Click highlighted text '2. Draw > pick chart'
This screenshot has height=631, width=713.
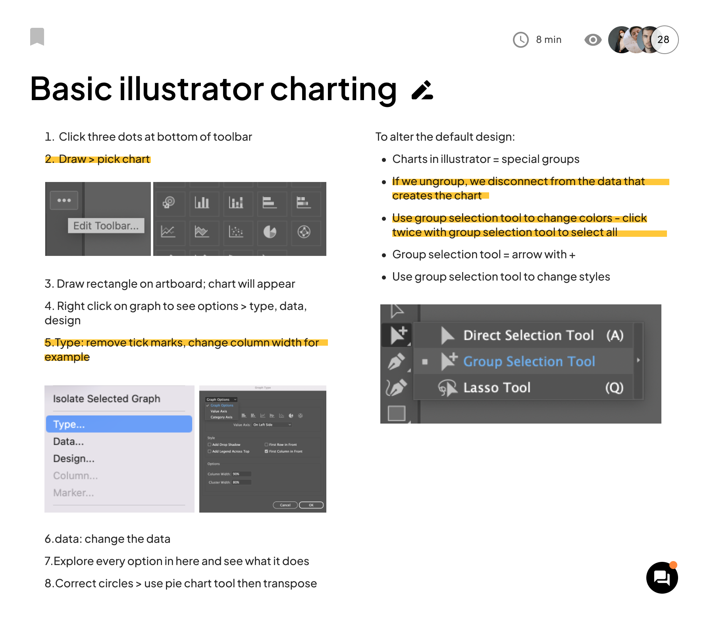coord(98,159)
